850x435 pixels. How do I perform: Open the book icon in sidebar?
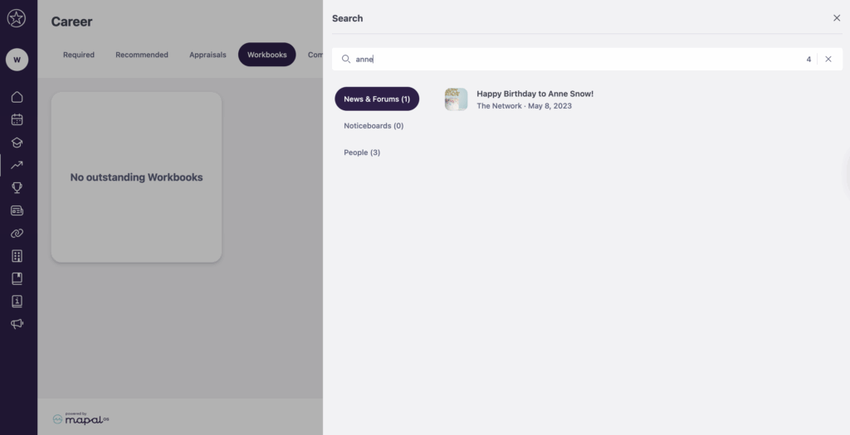coord(17,278)
